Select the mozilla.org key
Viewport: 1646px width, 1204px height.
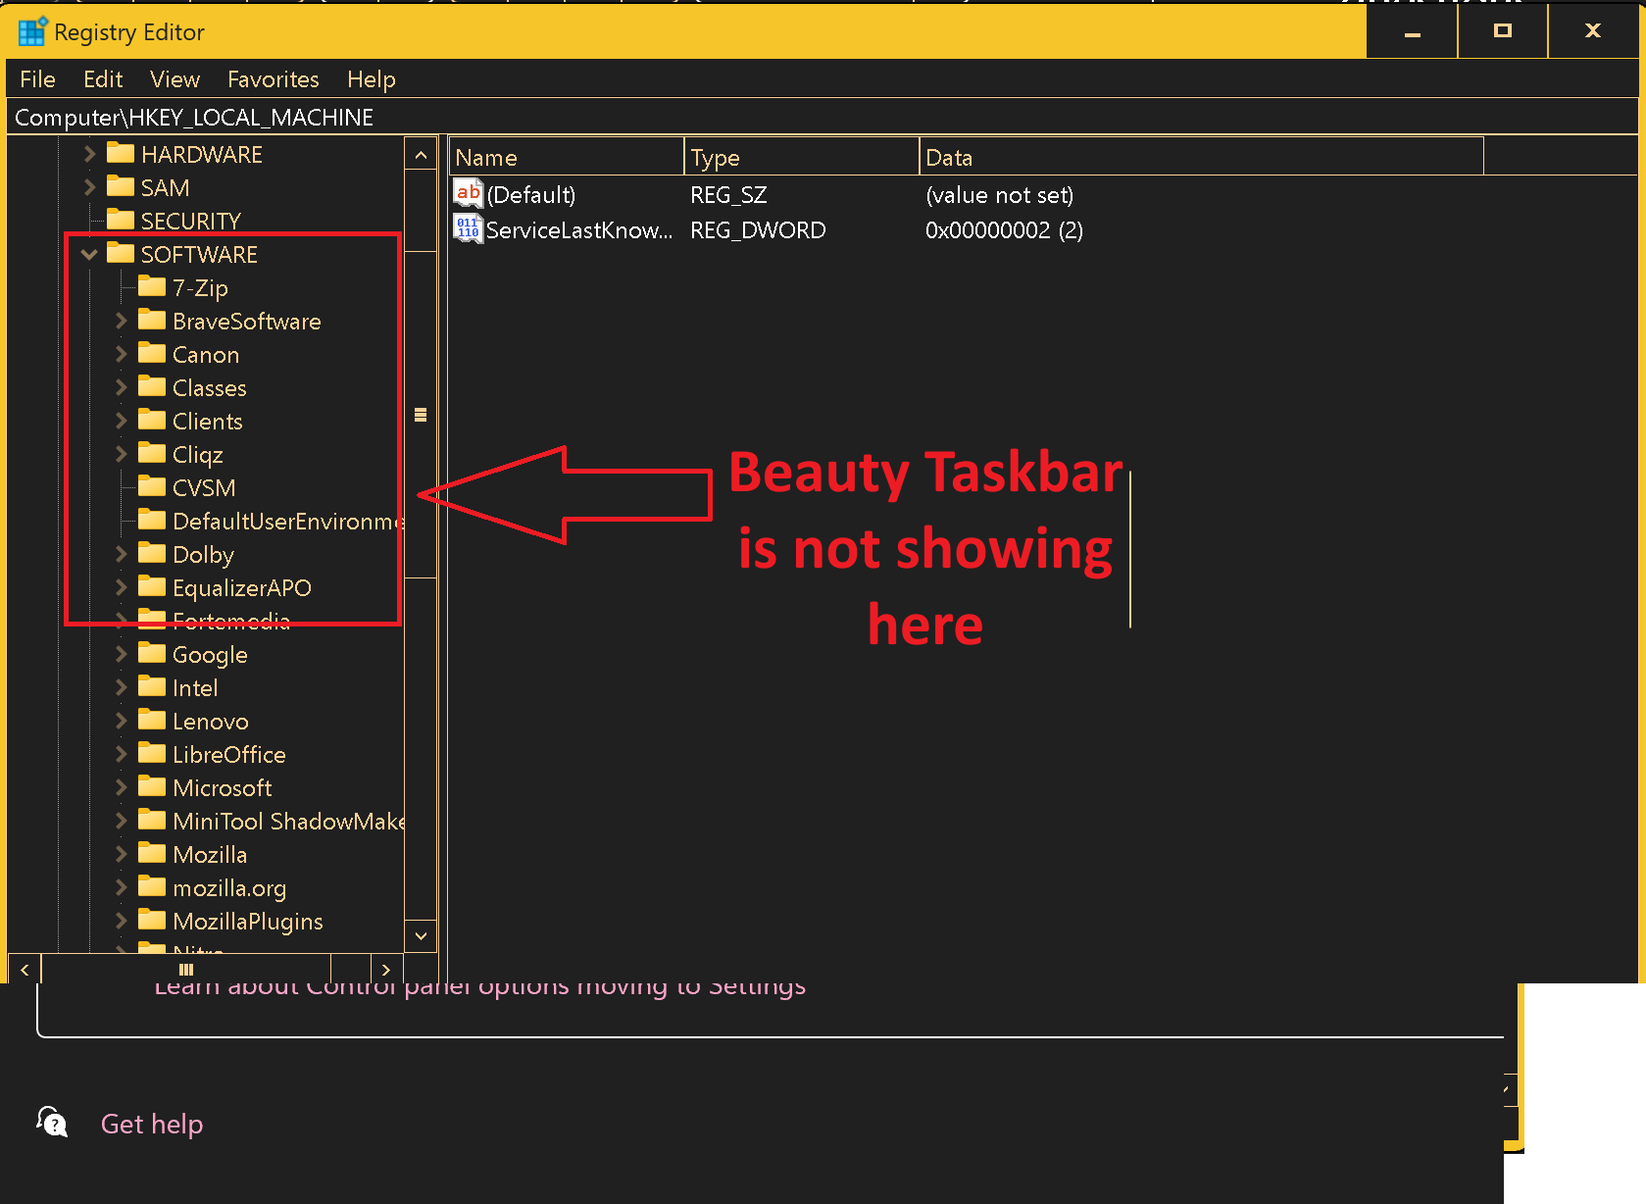point(229,888)
